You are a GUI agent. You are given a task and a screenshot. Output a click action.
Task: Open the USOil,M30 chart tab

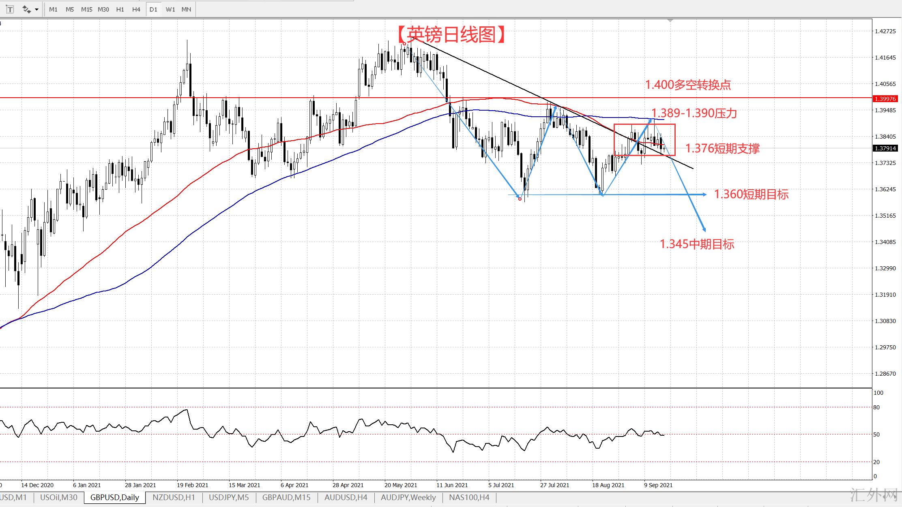click(59, 497)
